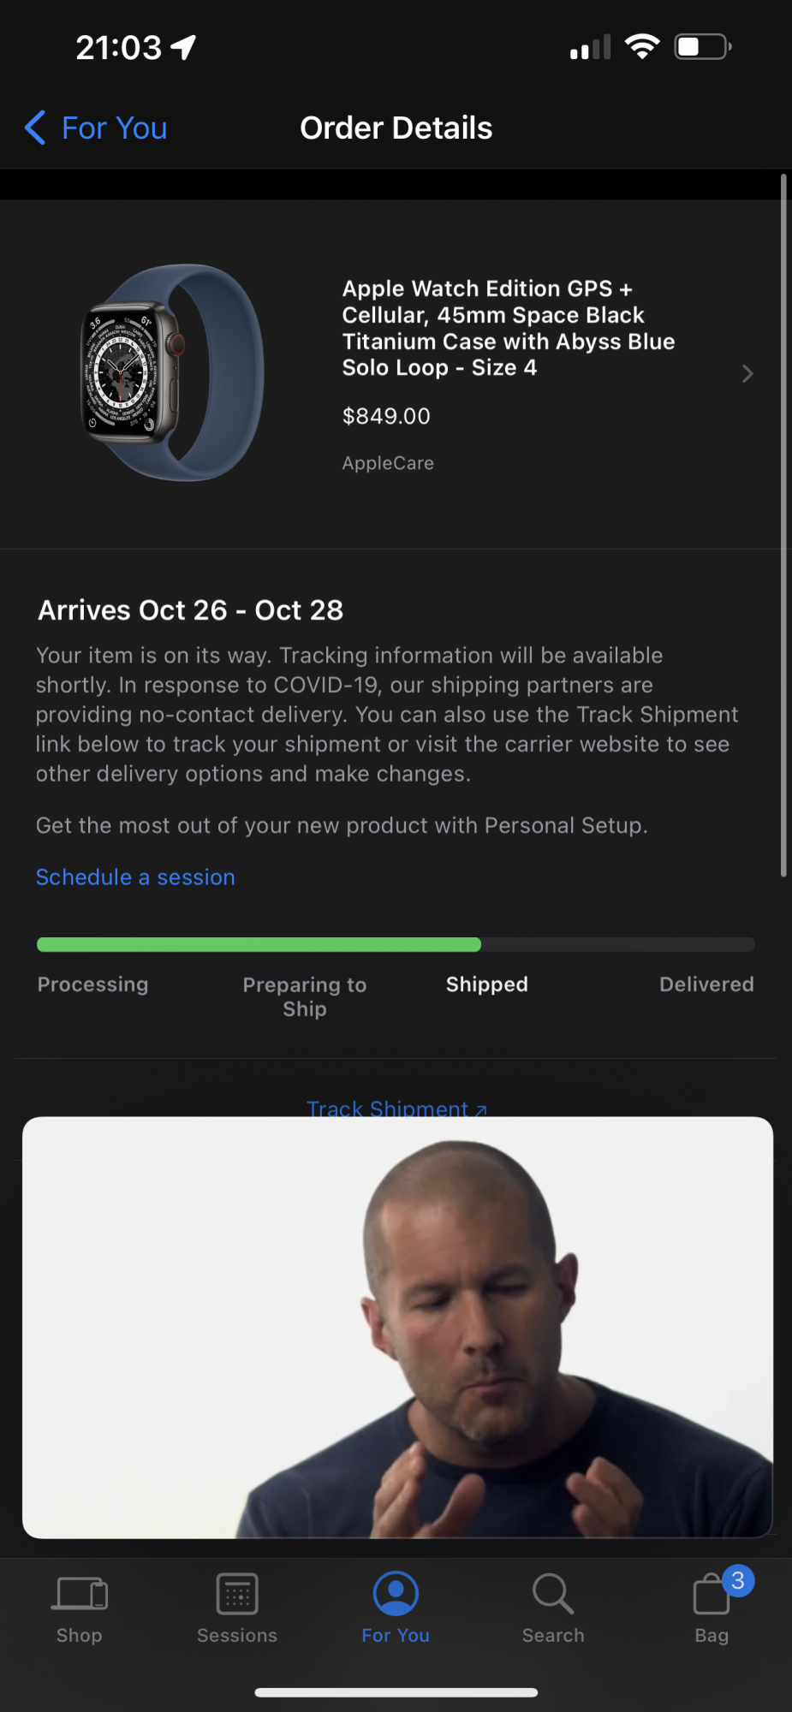Open the Search magnifier icon

click(553, 1594)
